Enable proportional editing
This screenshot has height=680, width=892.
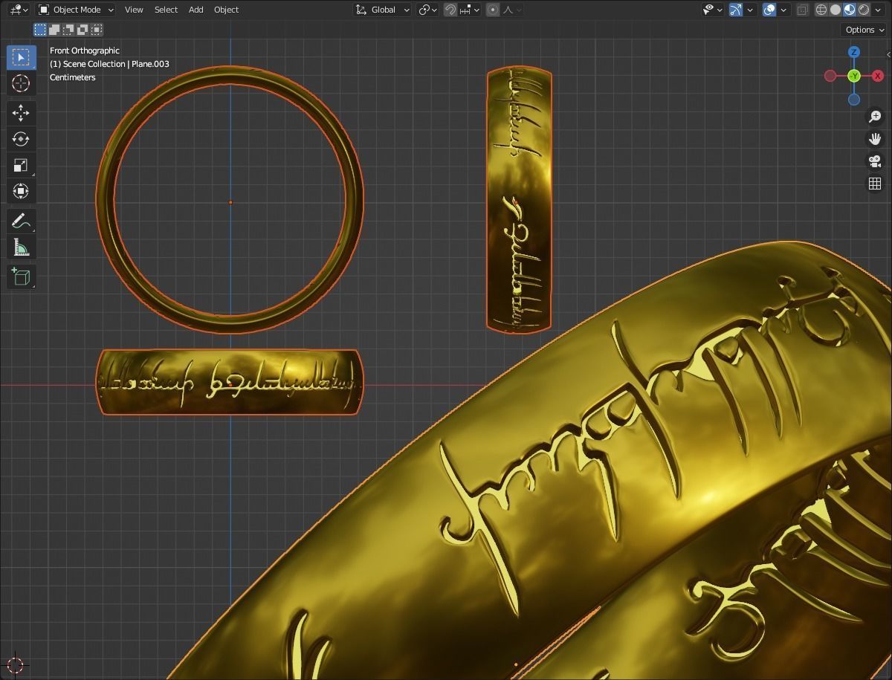[x=494, y=10]
